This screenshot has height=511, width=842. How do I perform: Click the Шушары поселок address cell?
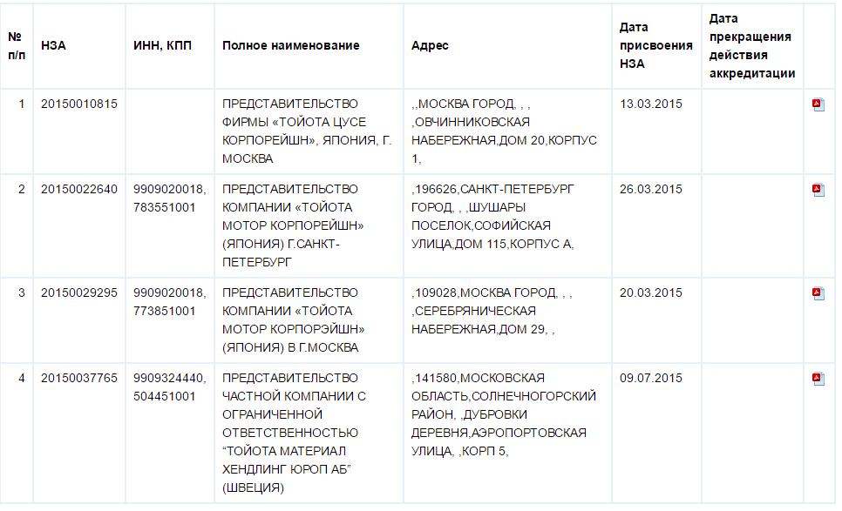507,225
